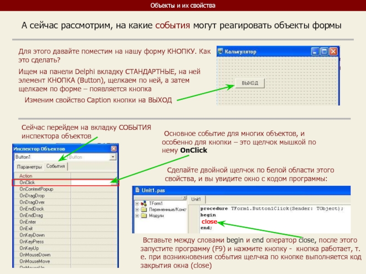Select the OnMouseDown event row
This screenshot has height=274, width=366.
coord(35,254)
